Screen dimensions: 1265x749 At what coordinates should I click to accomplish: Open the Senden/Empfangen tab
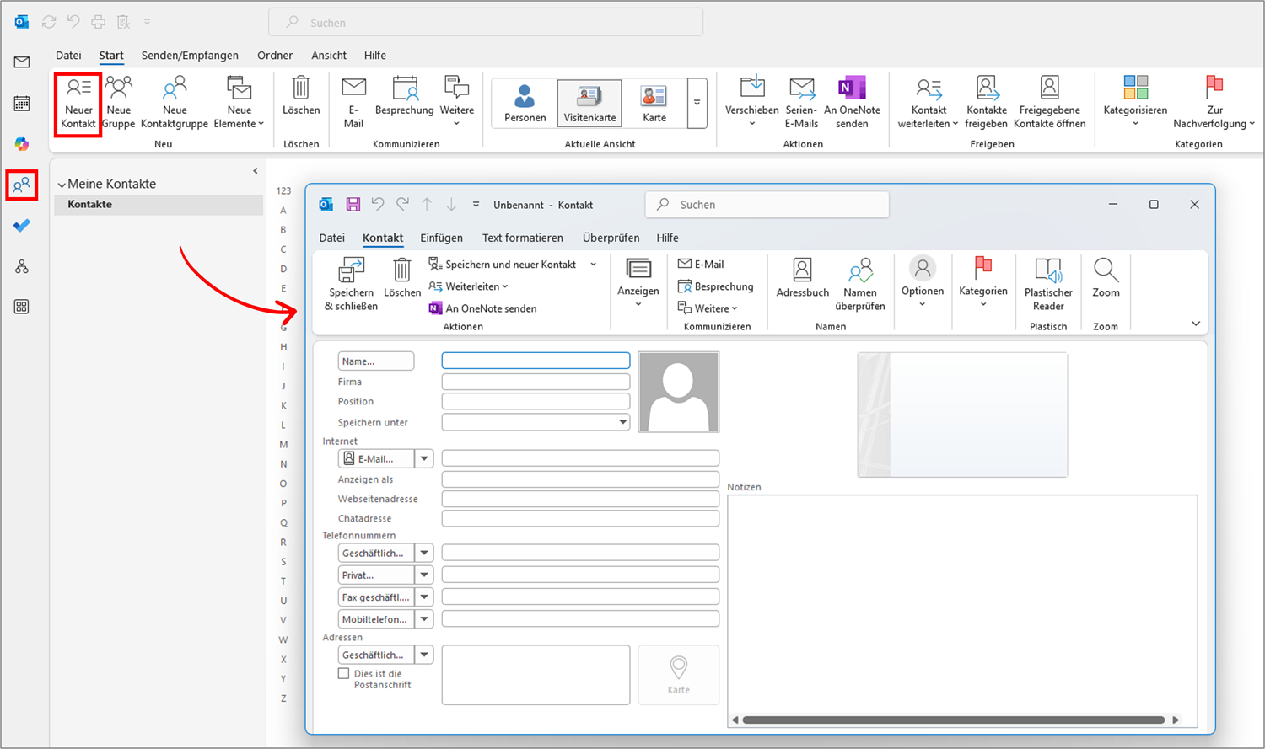[190, 56]
